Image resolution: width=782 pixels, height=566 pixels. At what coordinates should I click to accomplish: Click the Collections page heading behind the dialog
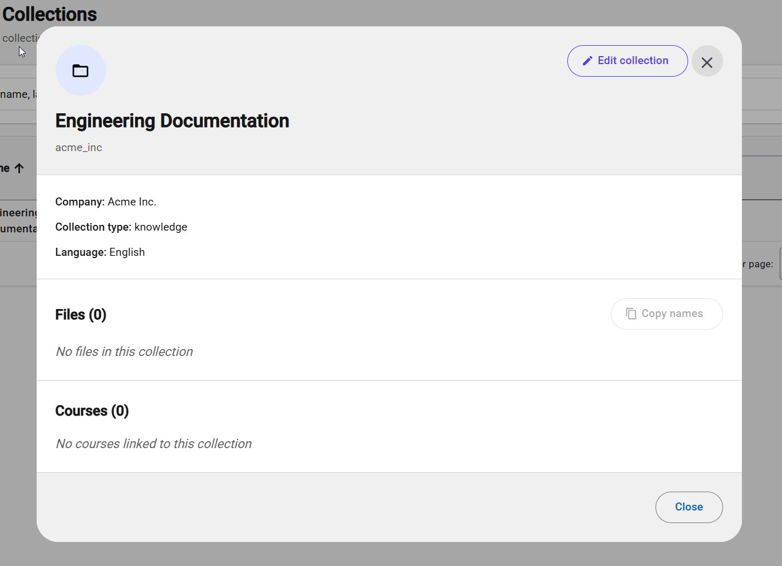[x=50, y=14]
